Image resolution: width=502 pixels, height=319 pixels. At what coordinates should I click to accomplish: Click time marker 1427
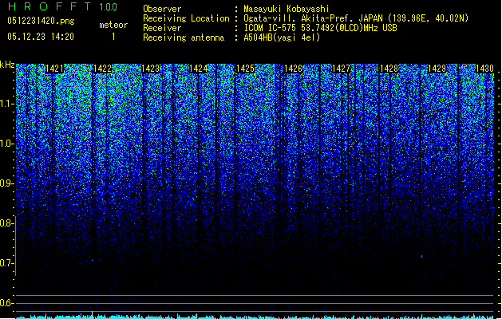(x=341, y=69)
